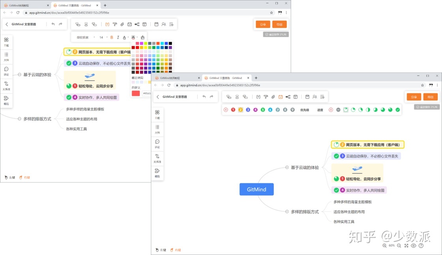The image size is (442, 255).
Task: Open font color arrow in back window
Action: point(128,37)
